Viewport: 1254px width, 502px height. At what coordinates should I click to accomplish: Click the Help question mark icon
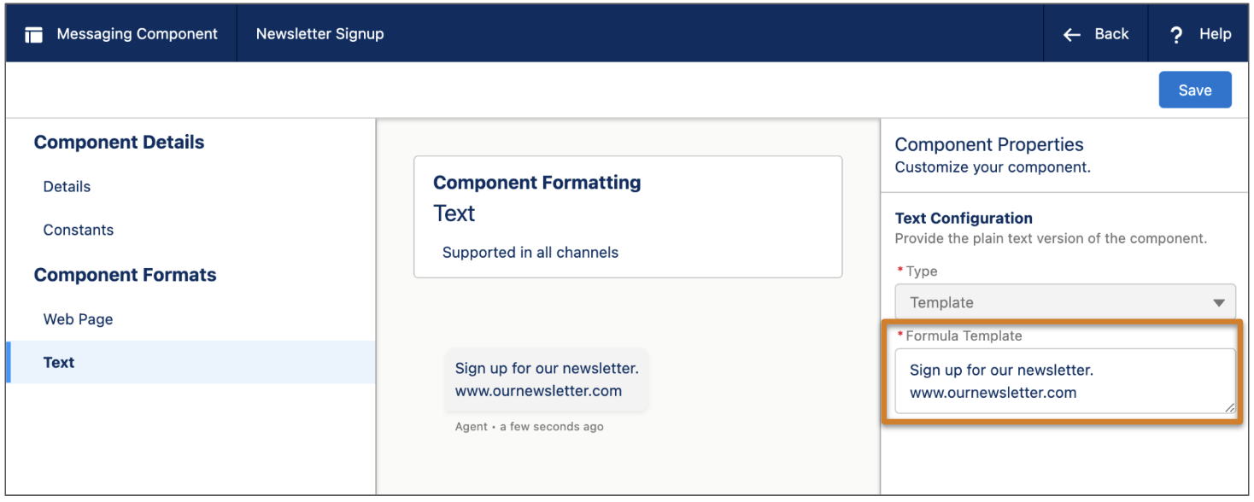coord(1176,33)
